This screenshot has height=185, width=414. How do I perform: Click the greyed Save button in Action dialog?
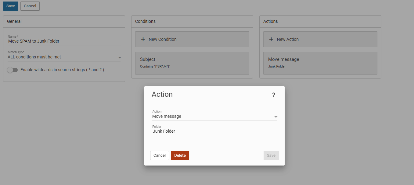pyautogui.click(x=271, y=155)
